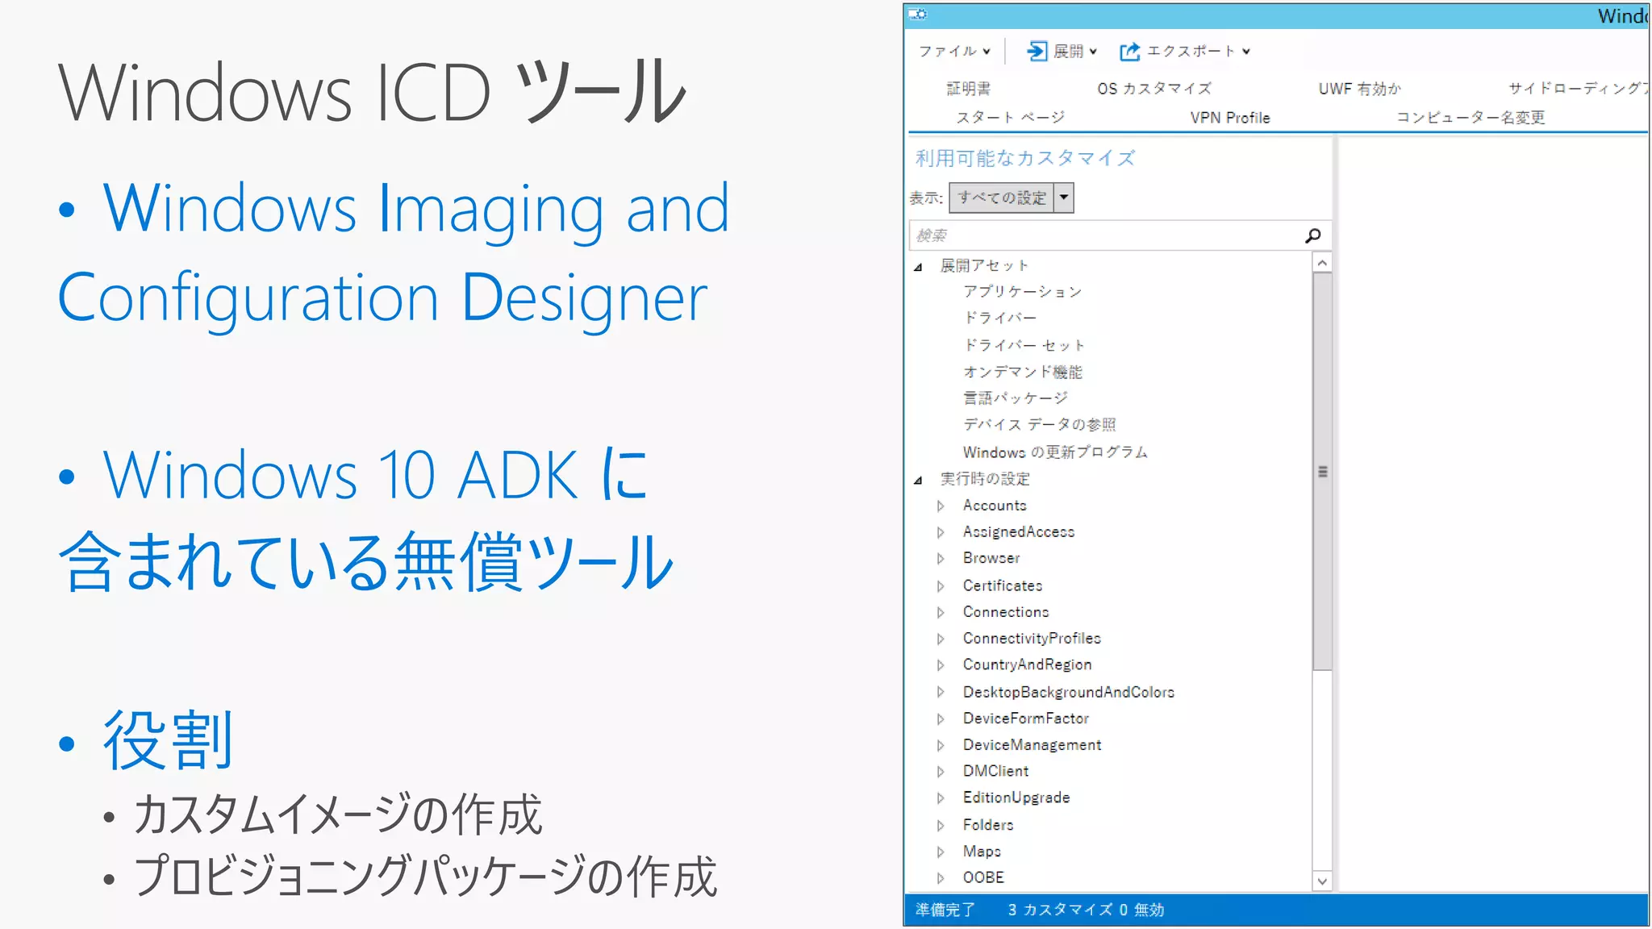The height and width of the screenshot is (929, 1652).
Task: Select the DeviceManagement tree item
Action: pos(1032,745)
